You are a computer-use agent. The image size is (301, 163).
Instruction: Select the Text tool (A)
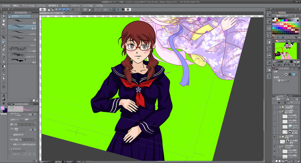pyautogui.click(x=4, y=95)
